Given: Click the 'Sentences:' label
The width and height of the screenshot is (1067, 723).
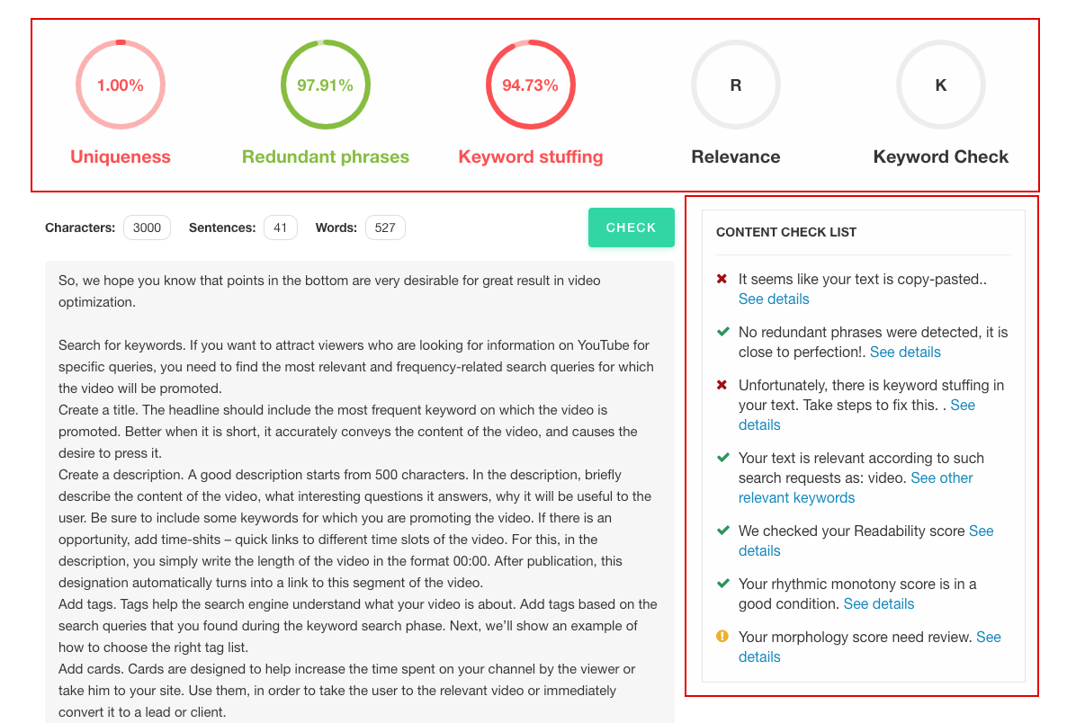Looking at the screenshot, I should pos(222,228).
